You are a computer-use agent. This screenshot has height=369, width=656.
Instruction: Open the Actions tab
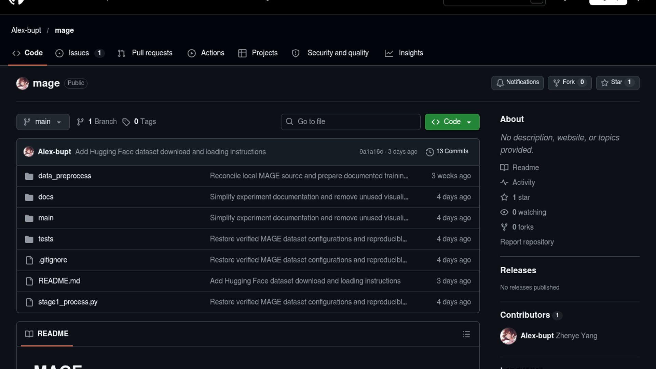(206, 53)
